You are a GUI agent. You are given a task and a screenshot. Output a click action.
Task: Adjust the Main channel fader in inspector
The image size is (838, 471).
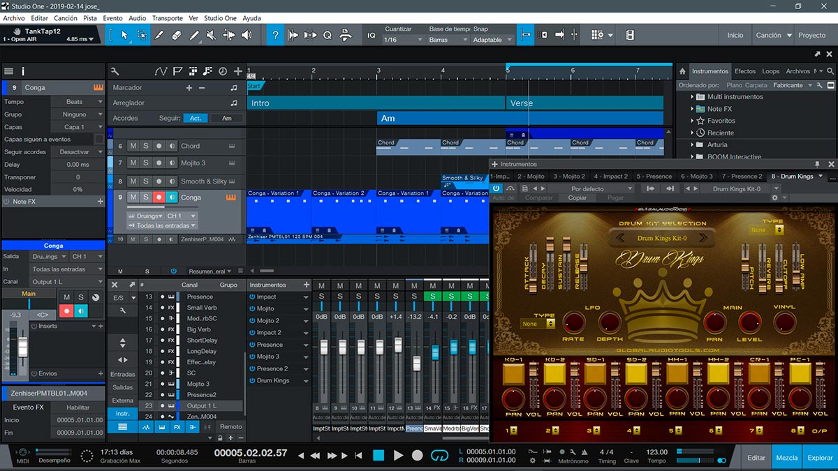pos(24,347)
